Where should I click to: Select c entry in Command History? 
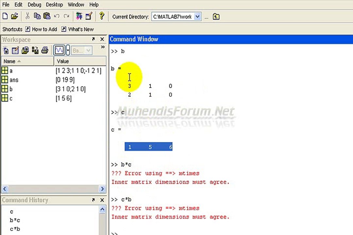11,211
